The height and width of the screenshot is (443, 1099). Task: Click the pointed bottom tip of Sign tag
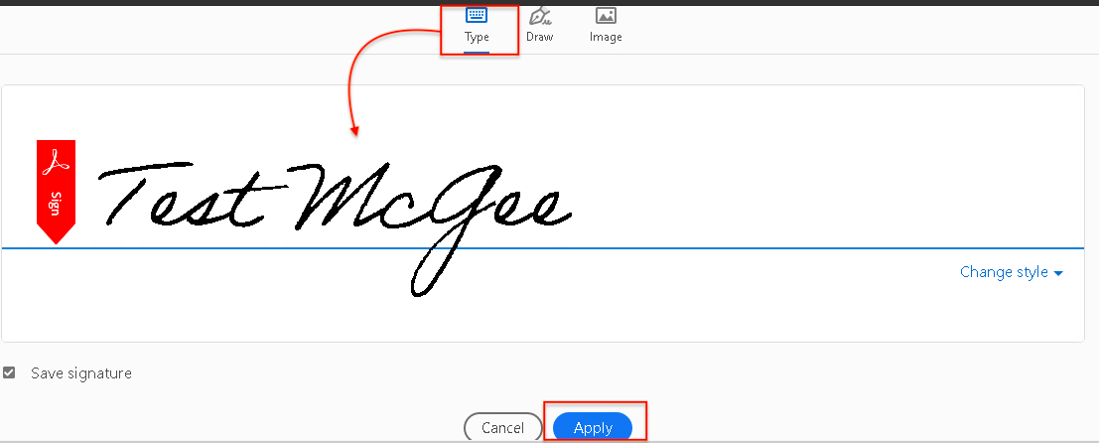click(x=56, y=236)
